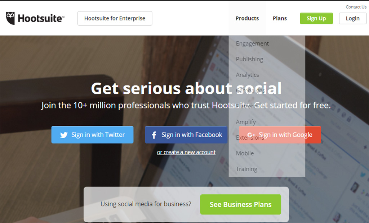Select Engagement from Products menu
The height and width of the screenshot is (223, 369).
coord(252,43)
